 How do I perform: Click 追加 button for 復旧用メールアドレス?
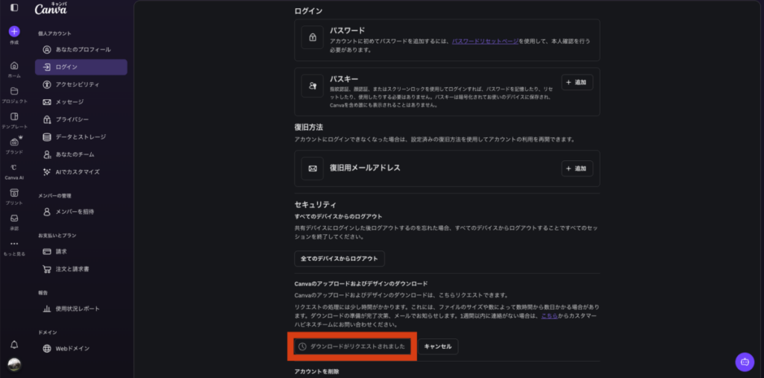tap(577, 168)
